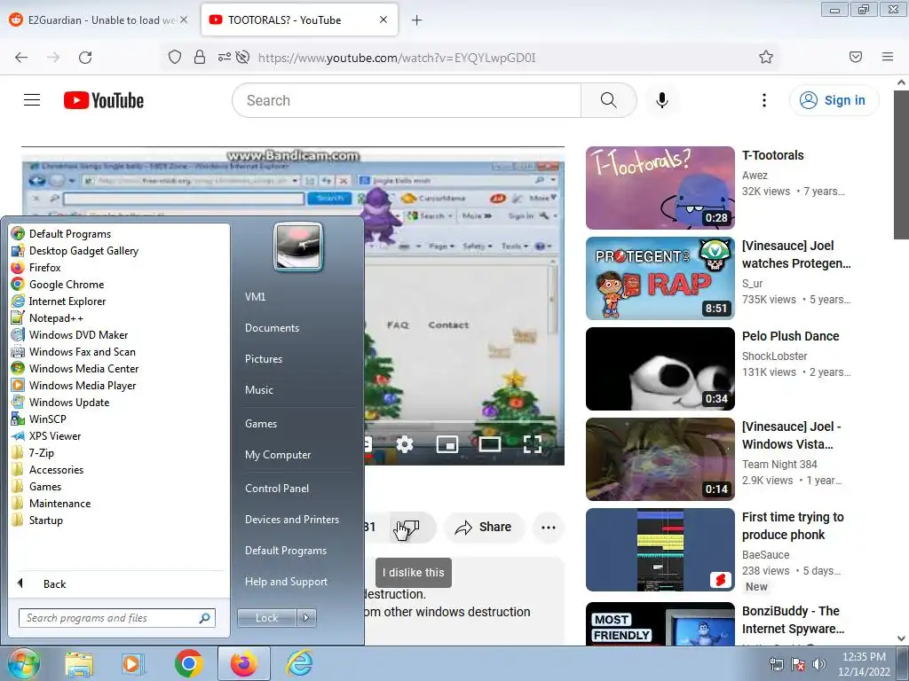Open more actions three-dot button under video
Image resolution: width=909 pixels, height=681 pixels.
tap(549, 527)
